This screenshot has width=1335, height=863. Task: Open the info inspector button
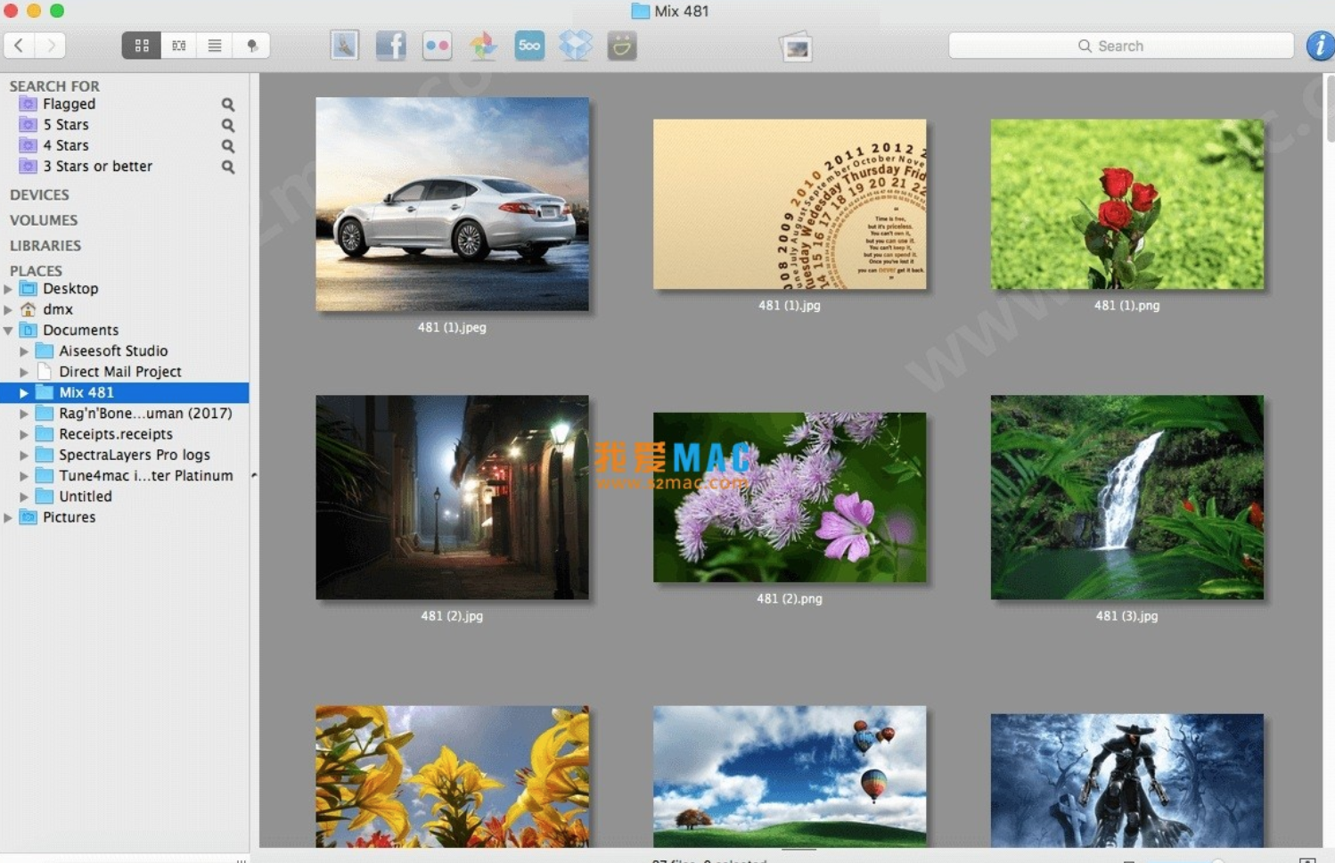click(1320, 45)
